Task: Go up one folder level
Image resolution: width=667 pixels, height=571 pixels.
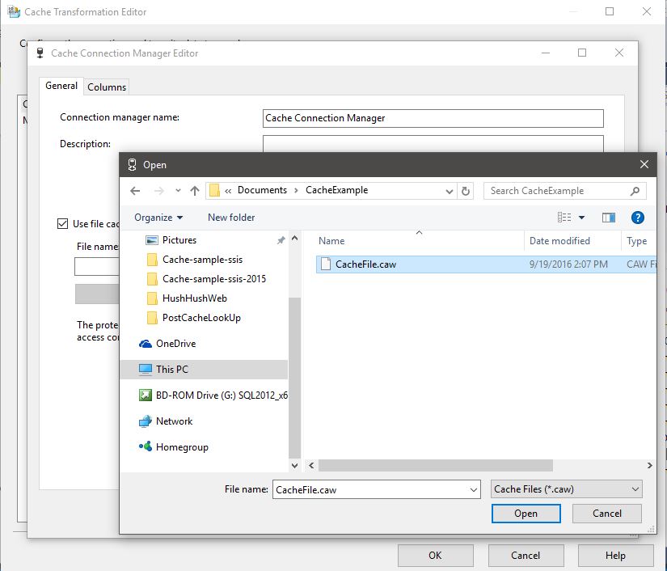Action: coord(195,191)
